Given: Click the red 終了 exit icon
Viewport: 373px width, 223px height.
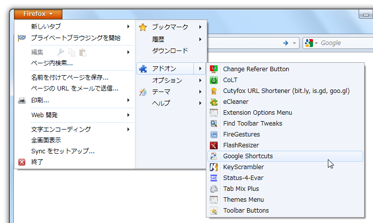Looking at the screenshot, I should coord(22,162).
